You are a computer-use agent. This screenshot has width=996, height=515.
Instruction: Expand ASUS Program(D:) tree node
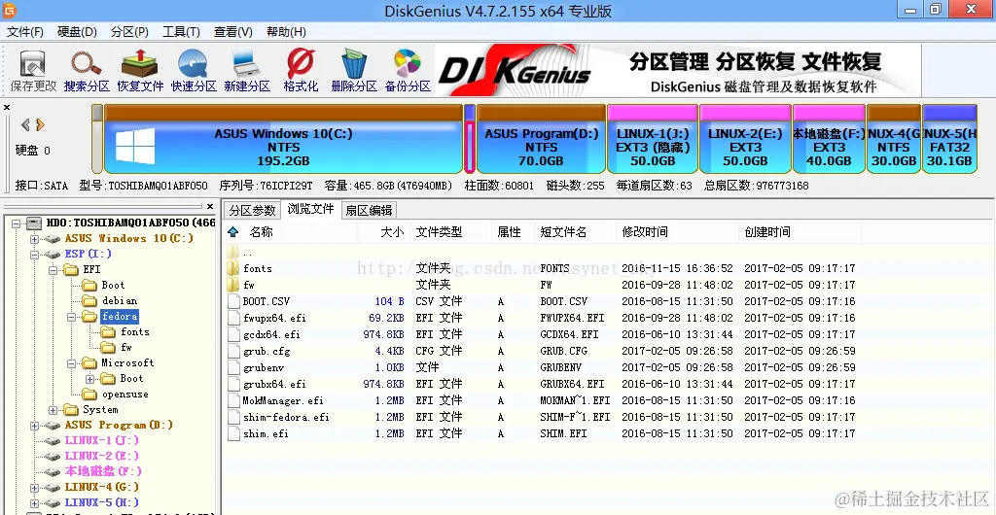click(34, 426)
